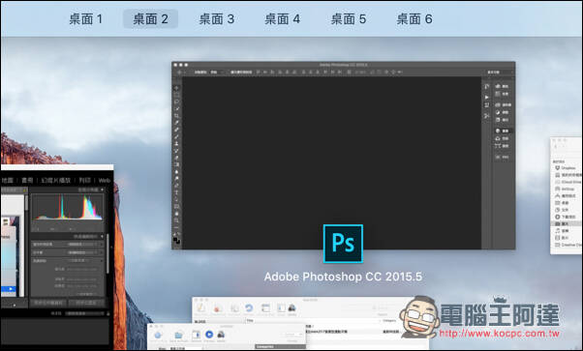Click the globe icon in bottom-left window
583x351 pixels.
coord(158,336)
